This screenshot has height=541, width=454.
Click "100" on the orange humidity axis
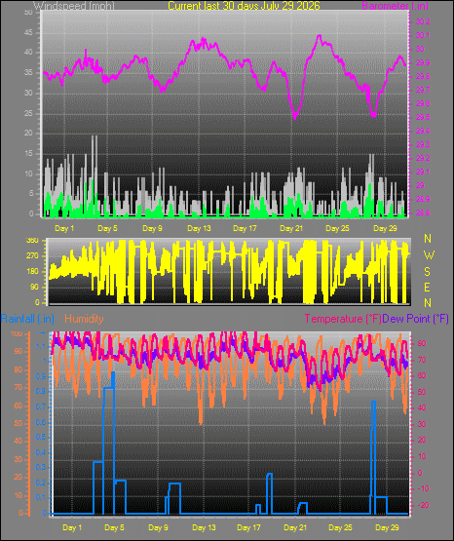coord(17,333)
